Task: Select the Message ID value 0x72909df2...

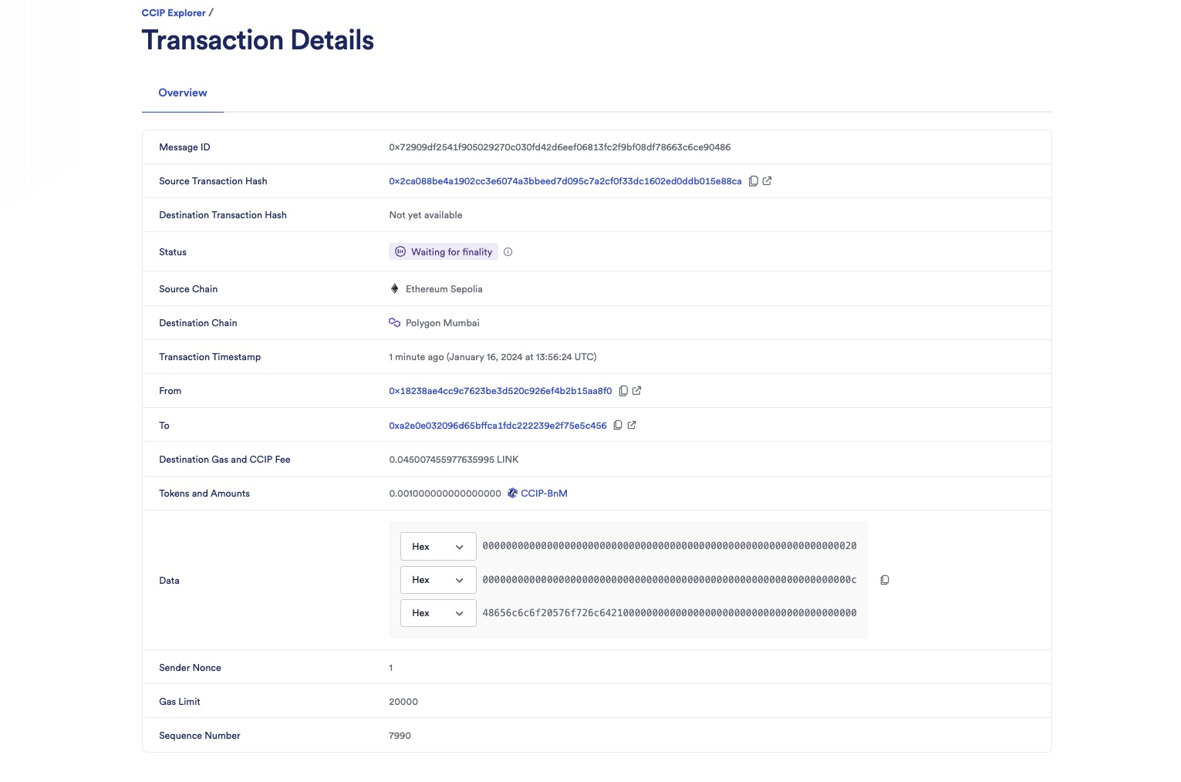Action: (x=560, y=147)
